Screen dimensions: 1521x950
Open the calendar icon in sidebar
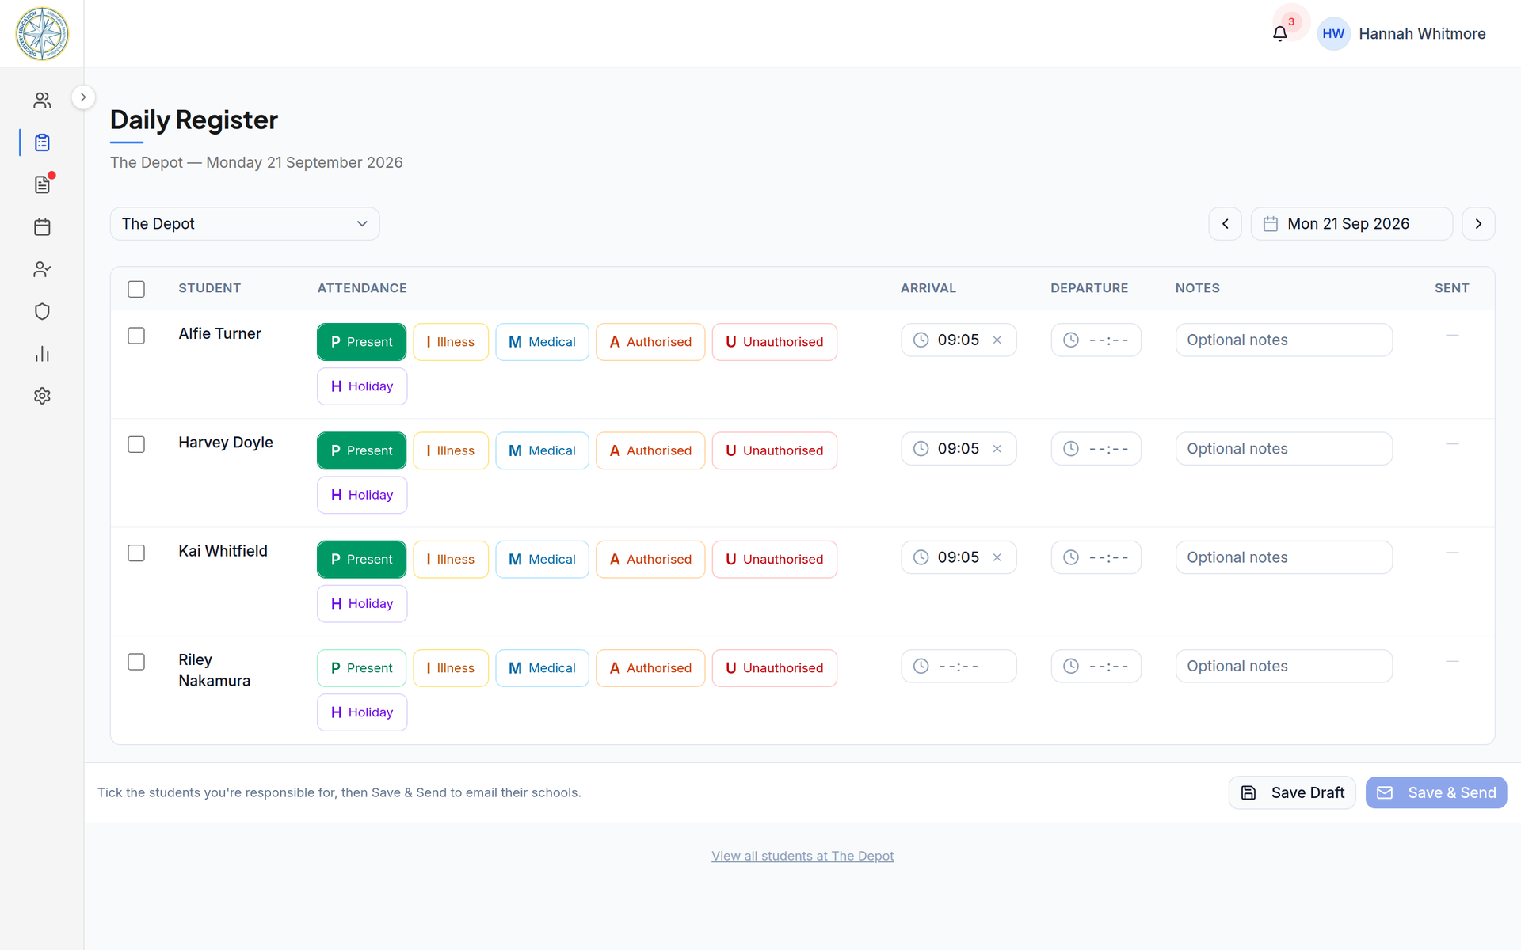(x=42, y=227)
